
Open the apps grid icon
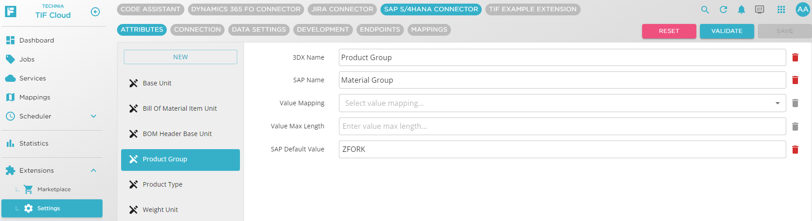coord(781,9)
